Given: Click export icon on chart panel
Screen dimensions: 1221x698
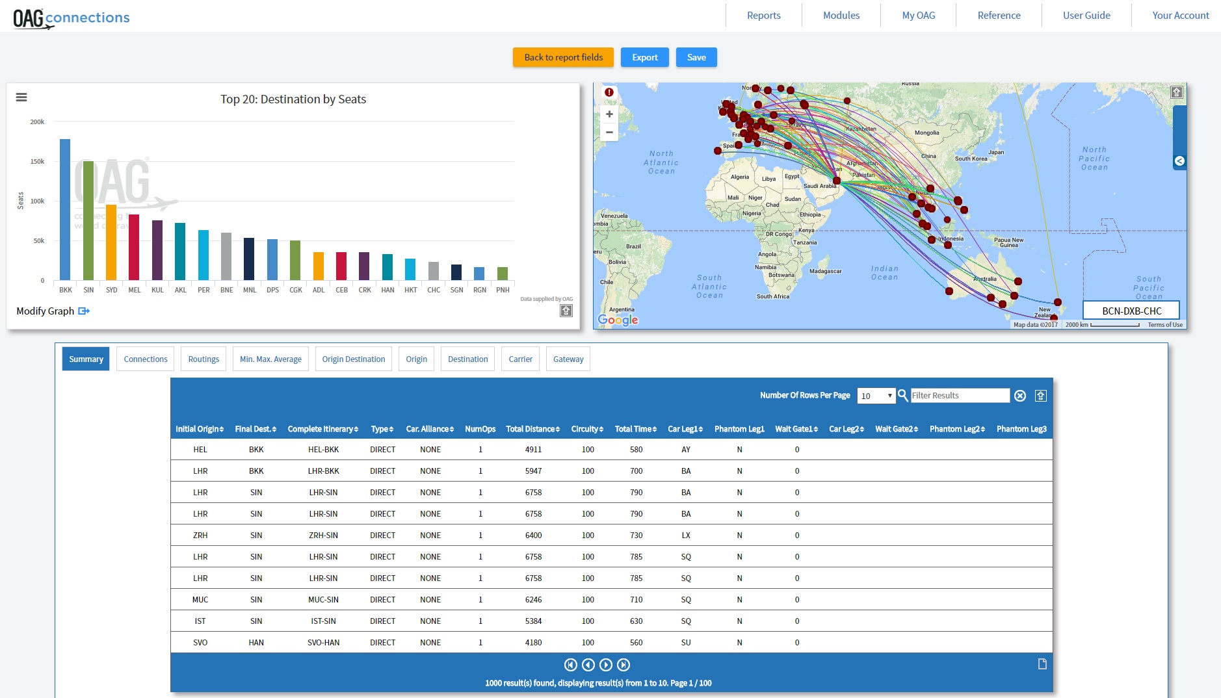Looking at the screenshot, I should pos(566,311).
